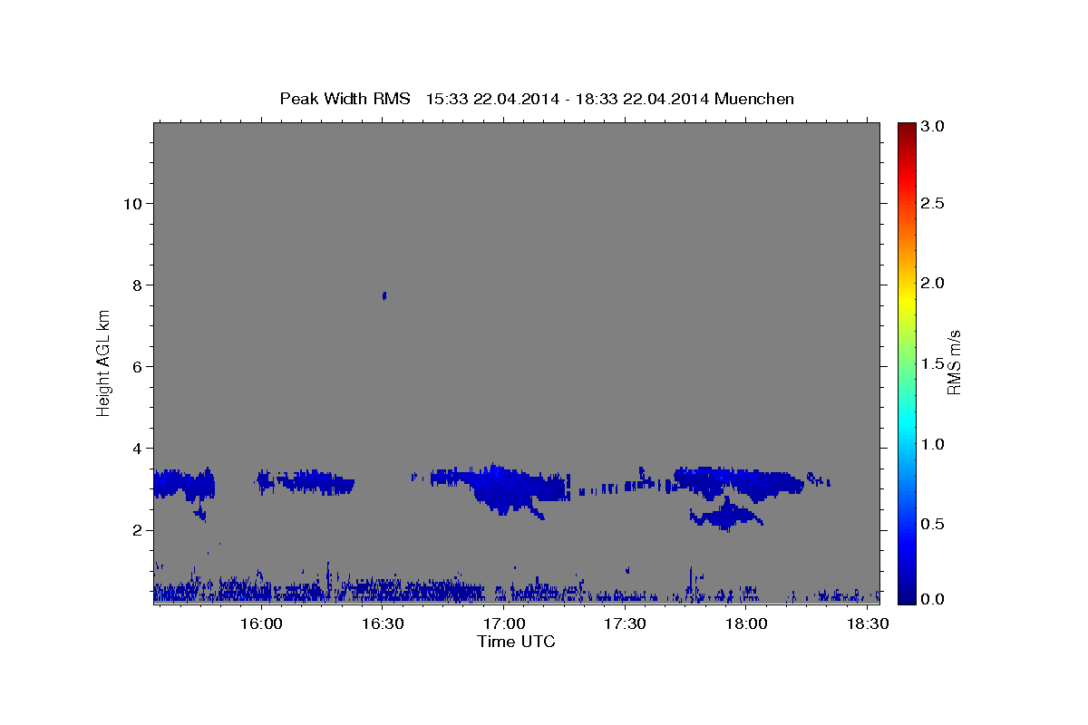This screenshot has height=725, width=1088.
Task: Click the colorbar value 2.0
Action: (x=934, y=283)
